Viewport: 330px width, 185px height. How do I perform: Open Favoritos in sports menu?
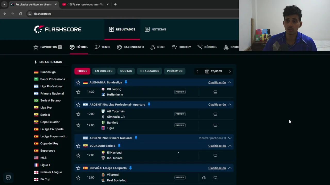click(47, 47)
